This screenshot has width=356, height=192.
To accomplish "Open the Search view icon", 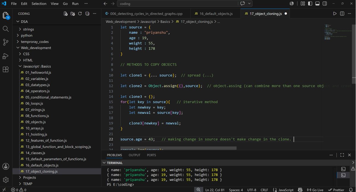I will (x=6, y=29).
